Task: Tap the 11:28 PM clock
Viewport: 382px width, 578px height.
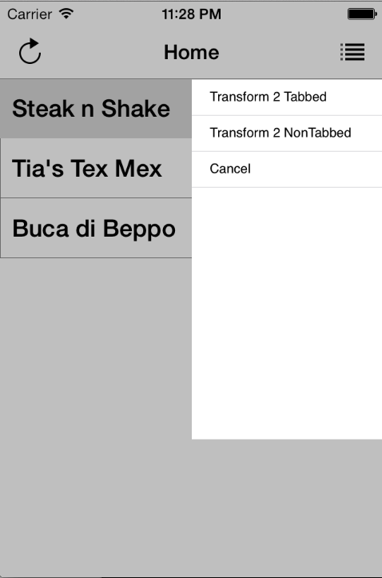Action: tap(192, 14)
